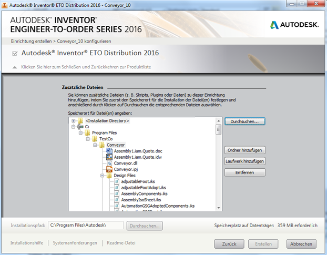Collapse the C: drive node

[73, 127]
